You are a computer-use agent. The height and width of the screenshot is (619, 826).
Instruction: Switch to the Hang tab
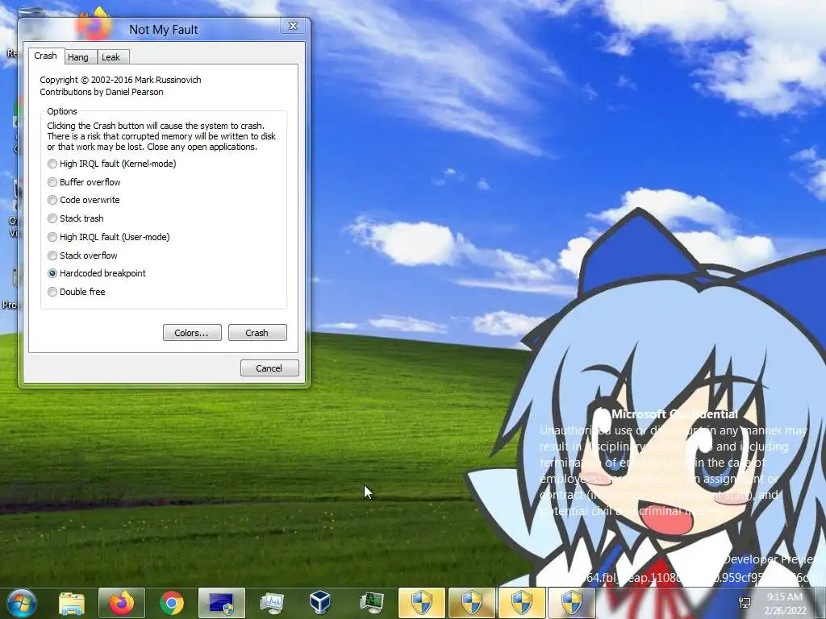[78, 57]
